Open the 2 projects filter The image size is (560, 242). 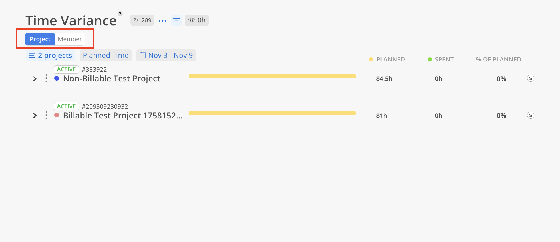click(x=51, y=56)
